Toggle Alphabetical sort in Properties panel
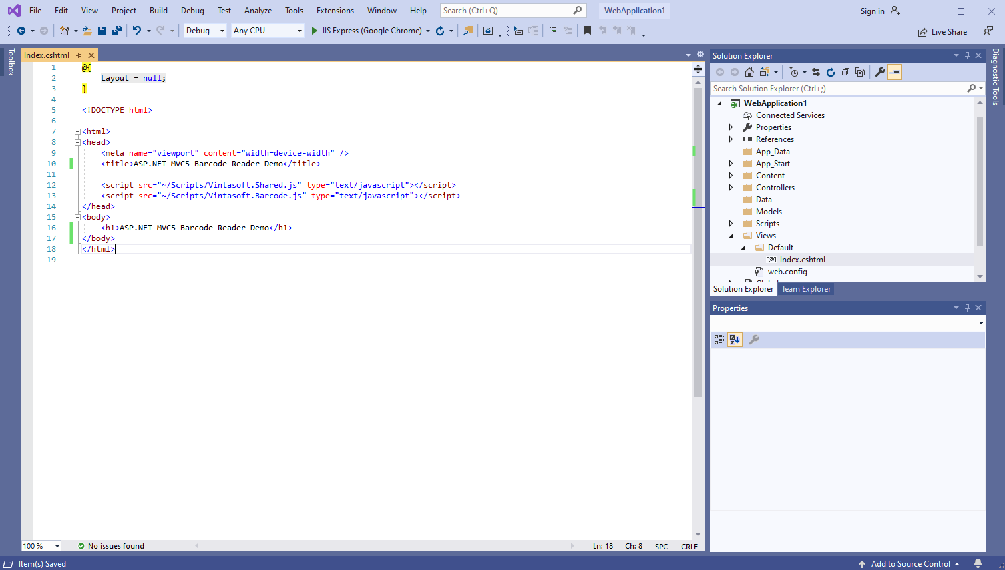This screenshot has width=1005, height=570. click(735, 340)
